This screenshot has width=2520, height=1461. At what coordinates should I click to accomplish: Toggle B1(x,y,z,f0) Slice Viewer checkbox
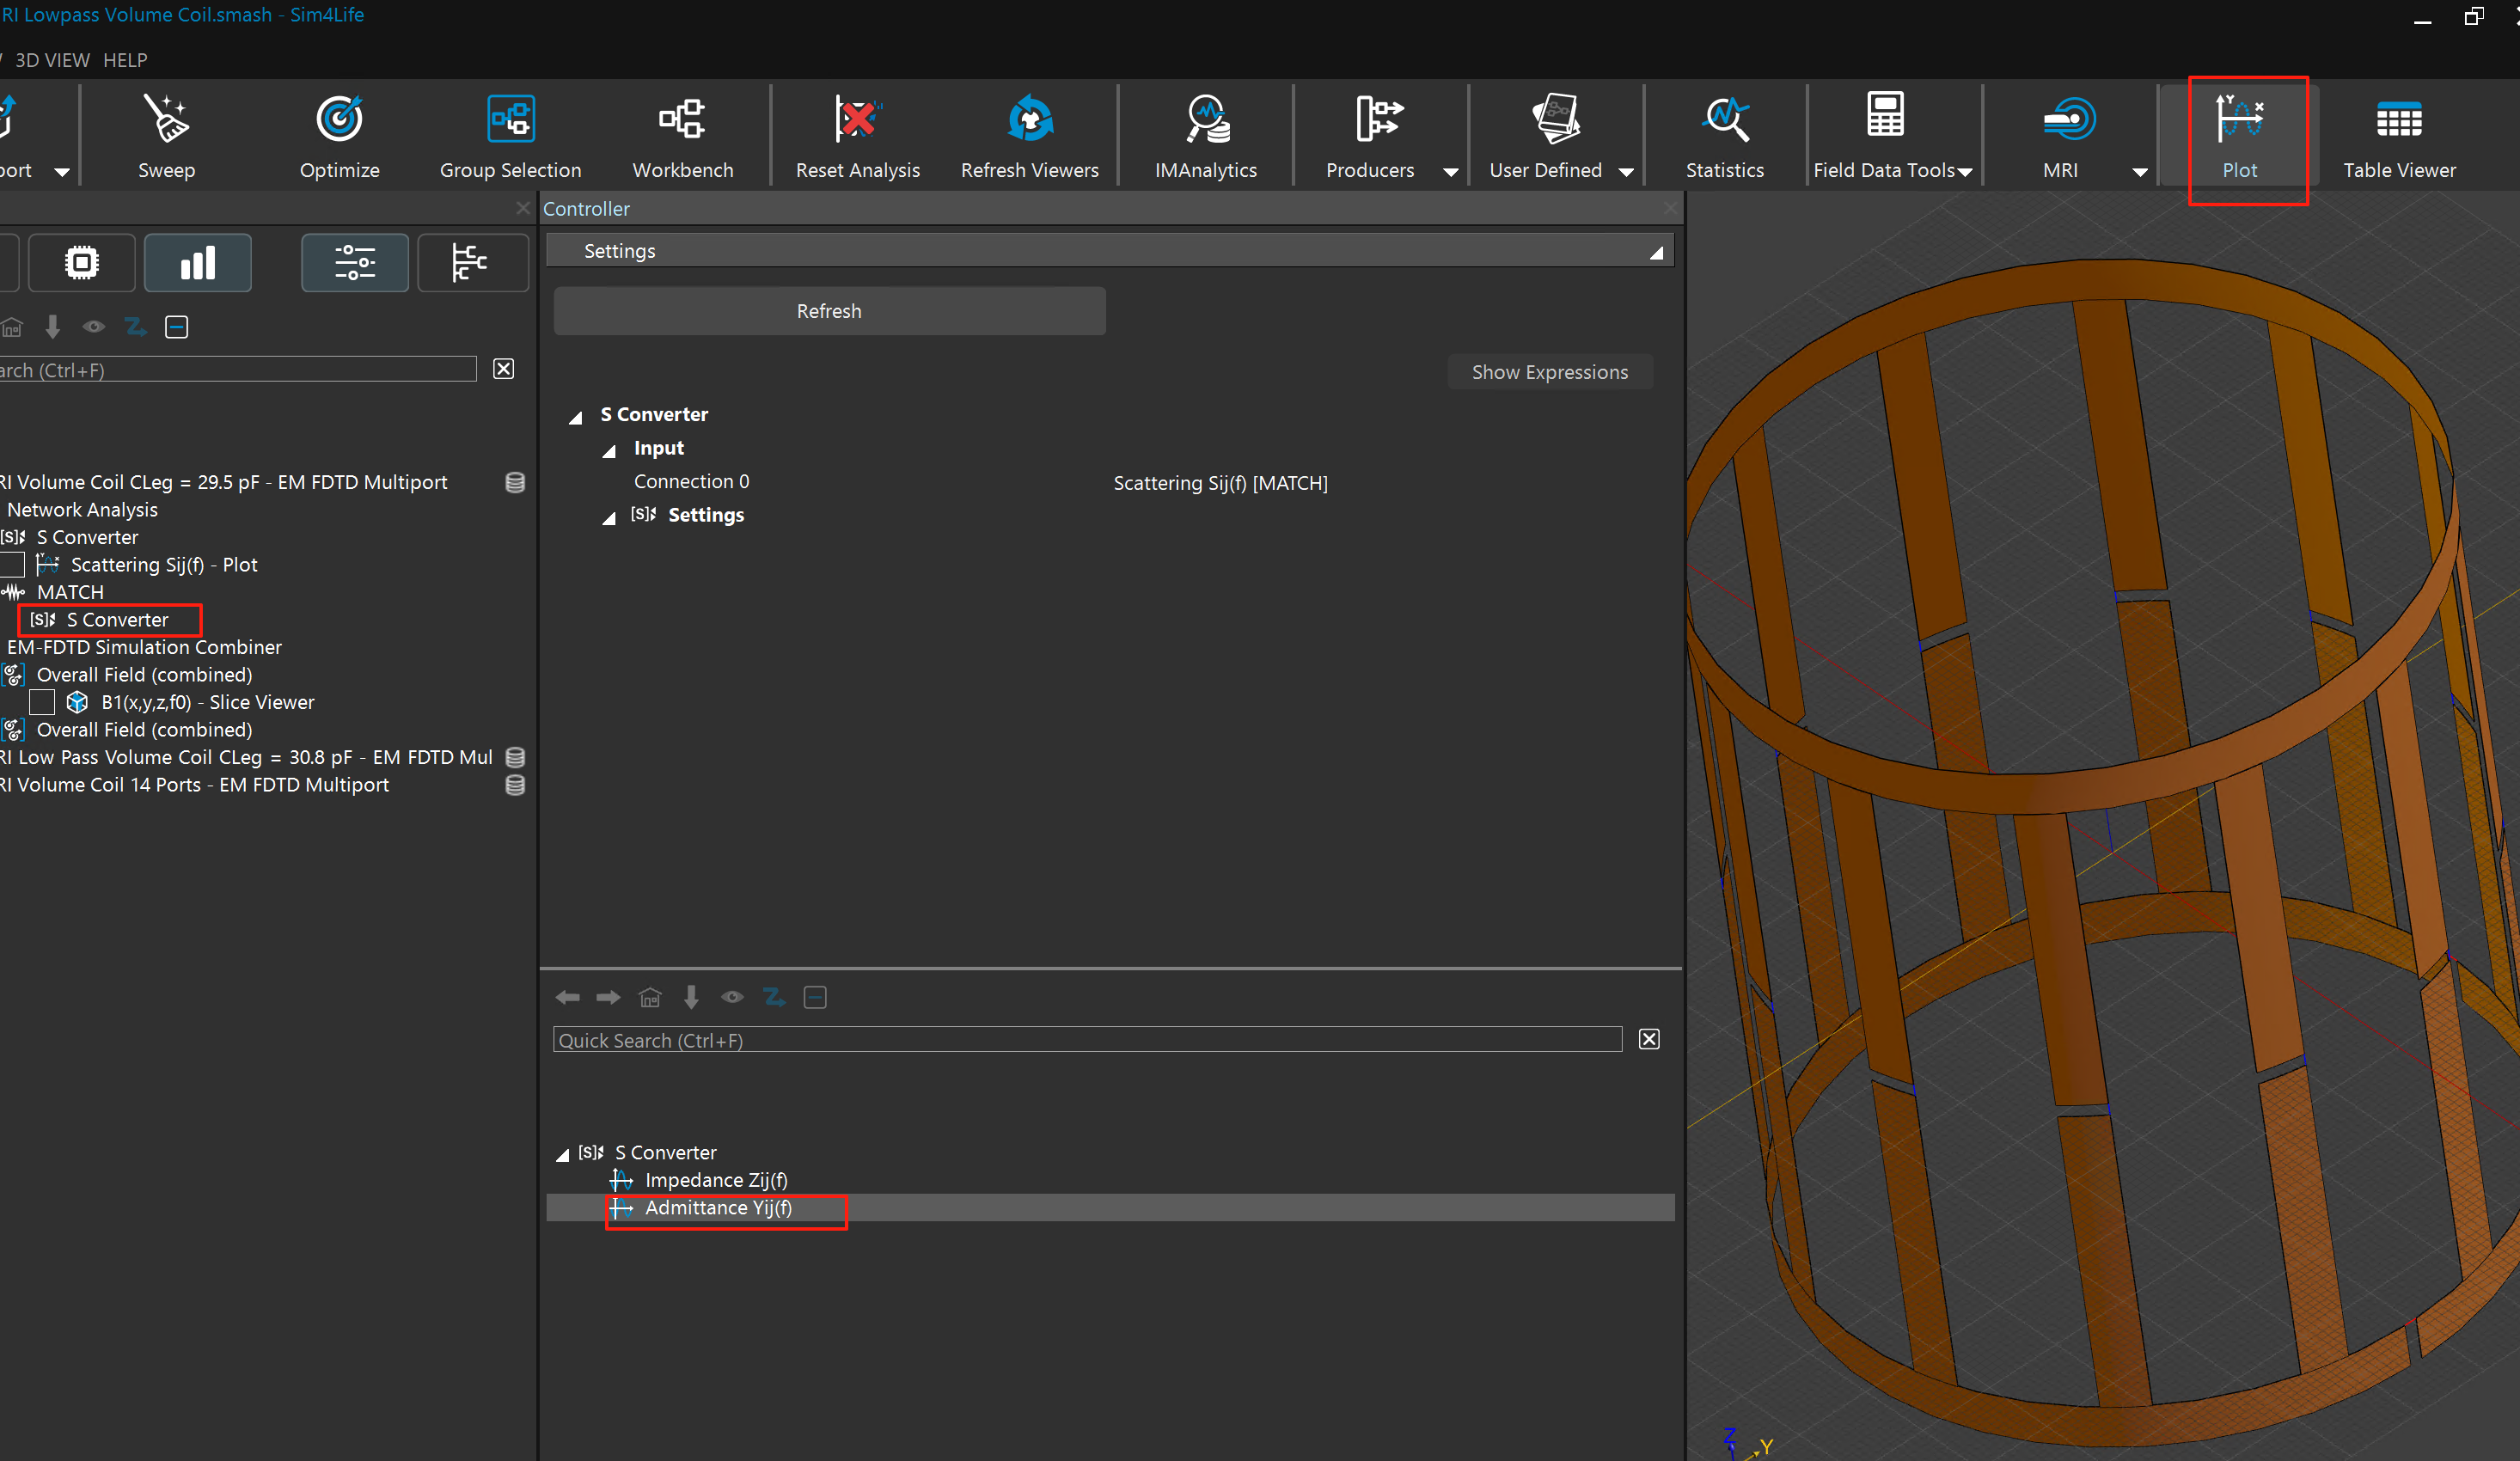click(x=42, y=702)
